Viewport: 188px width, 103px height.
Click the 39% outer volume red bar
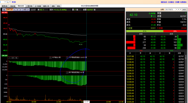pyautogui.click(x=175, y=31)
